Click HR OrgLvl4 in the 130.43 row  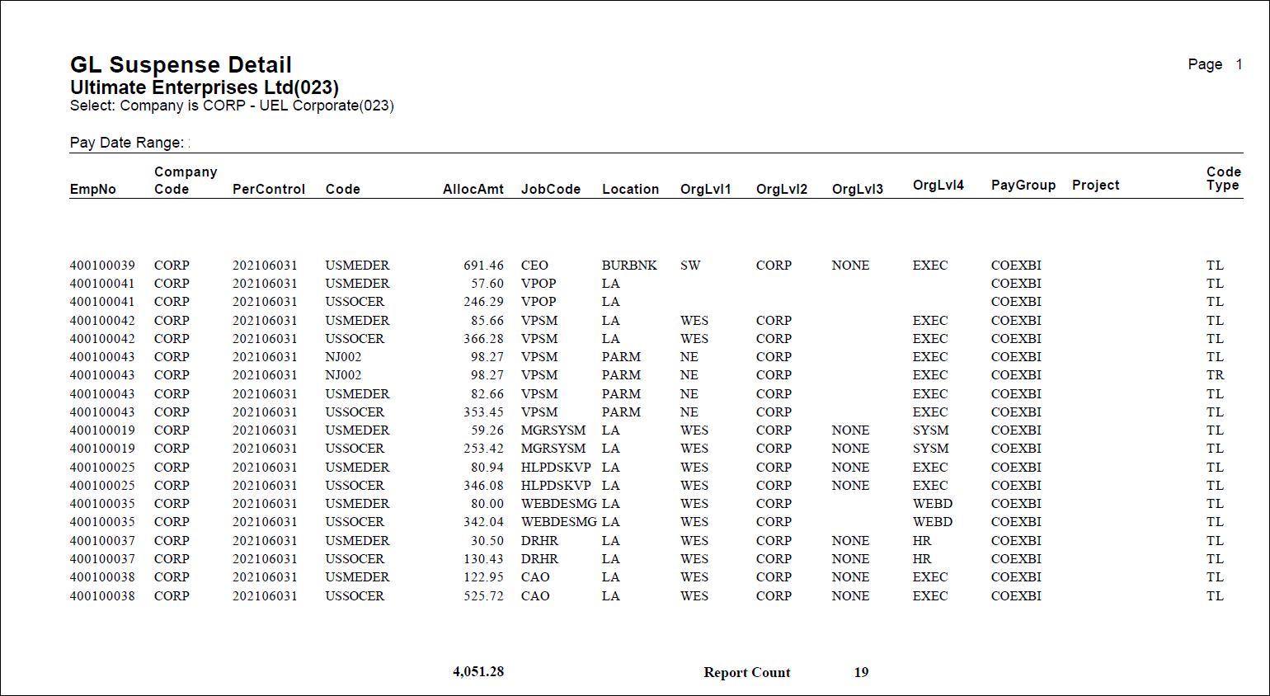(922, 559)
